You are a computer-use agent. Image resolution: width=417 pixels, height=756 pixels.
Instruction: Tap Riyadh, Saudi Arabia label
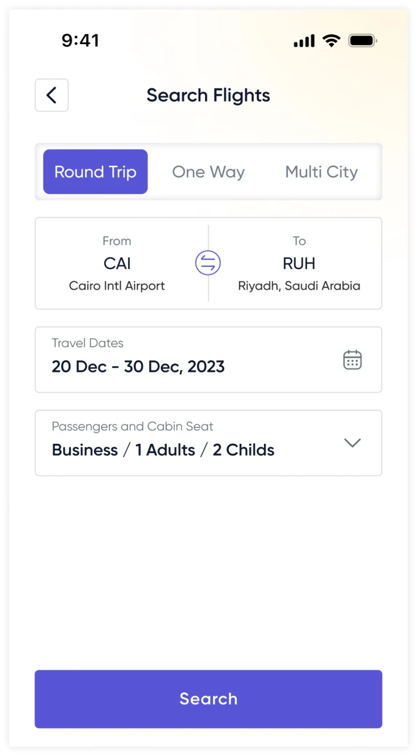pyautogui.click(x=299, y=285)
